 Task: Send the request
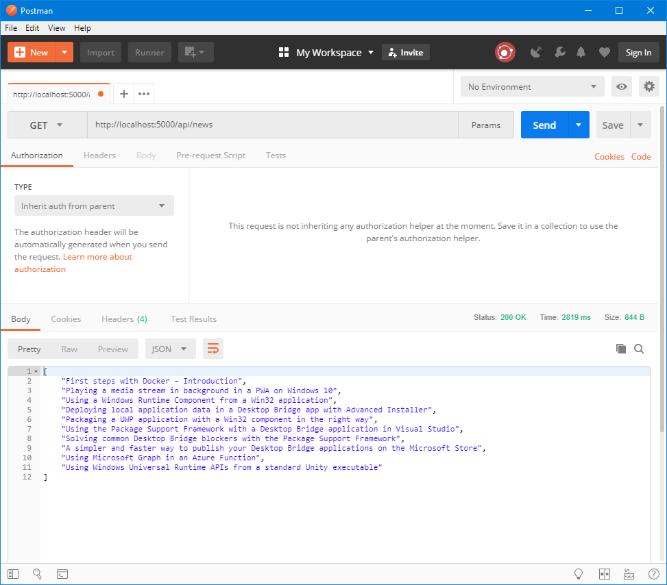[x=544, y=125]
